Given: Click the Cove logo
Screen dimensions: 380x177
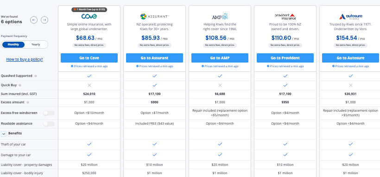Looking at the screenshot, I should pos(89,16).
